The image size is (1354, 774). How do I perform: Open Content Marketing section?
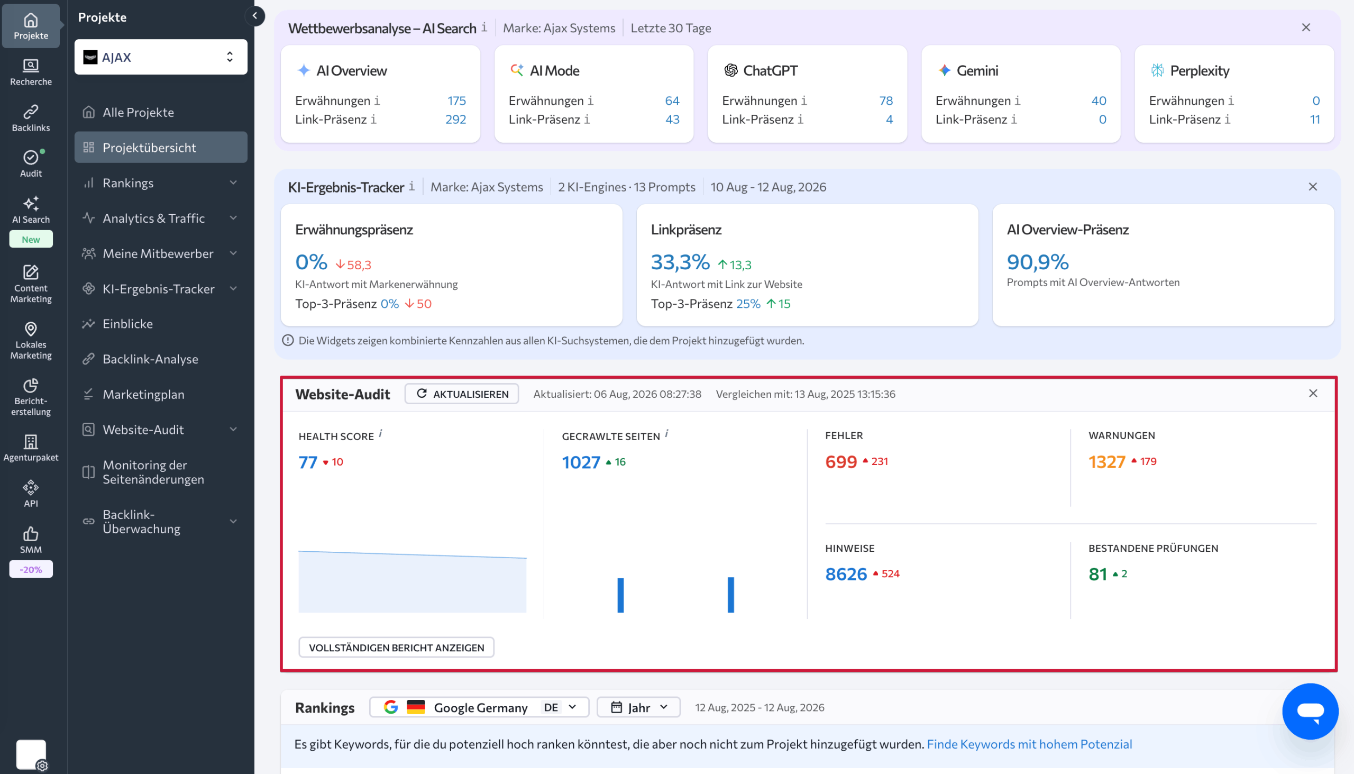click(x=31, y=285)
